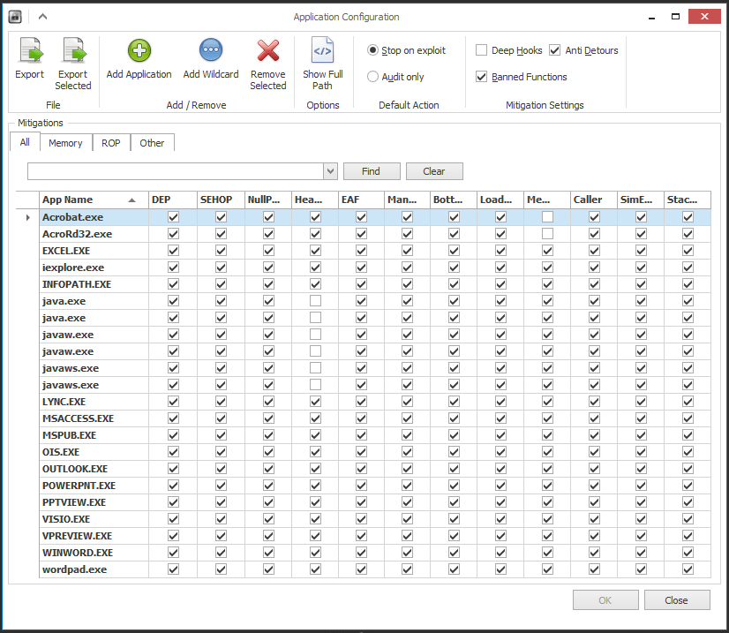The image size is (729, 633).
Task: Click the Clear button
Action: point(434,171)
